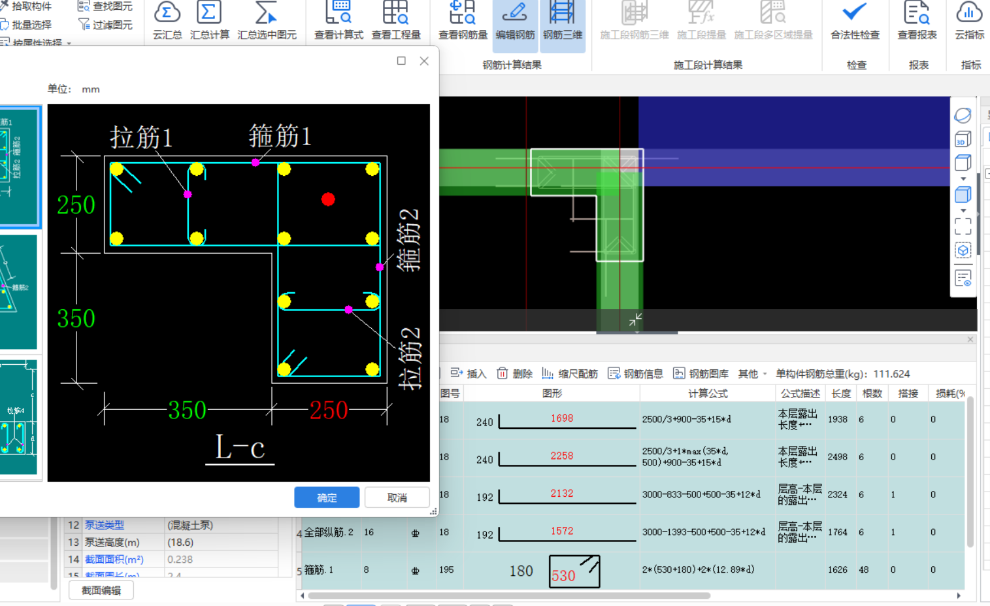Open 查看计算式 view formula tool

tap(338, 22)
